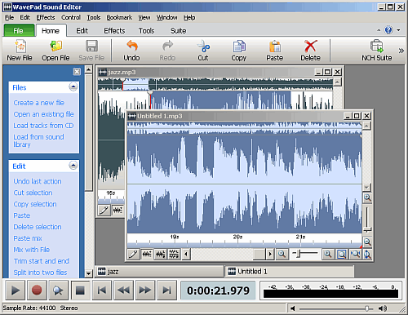Screen dimensions: 408x315
Task: Collapse the ribbon with the up caret
Action: 379,30
